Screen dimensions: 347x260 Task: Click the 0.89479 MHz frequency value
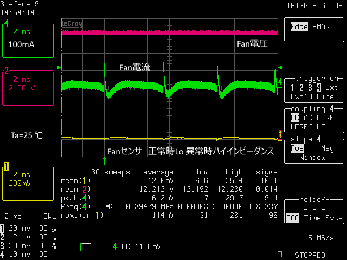coord(150,206)
